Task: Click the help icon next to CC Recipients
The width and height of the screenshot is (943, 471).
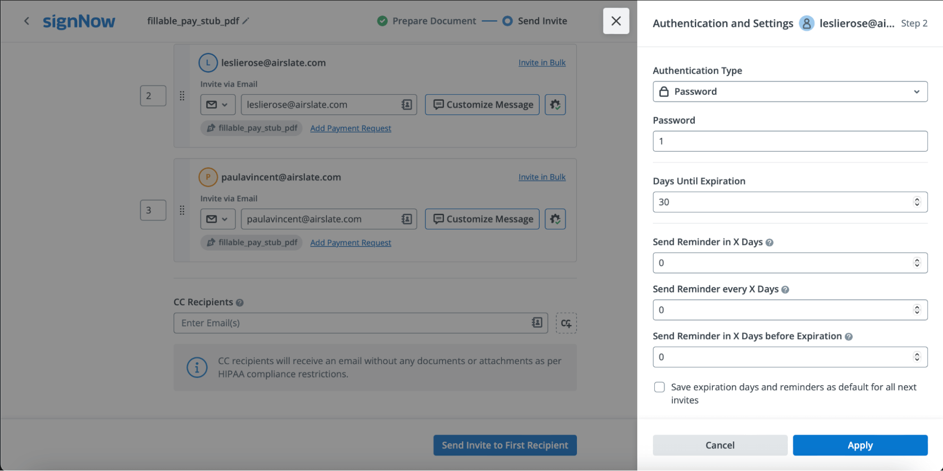Action: pos(240,302)
